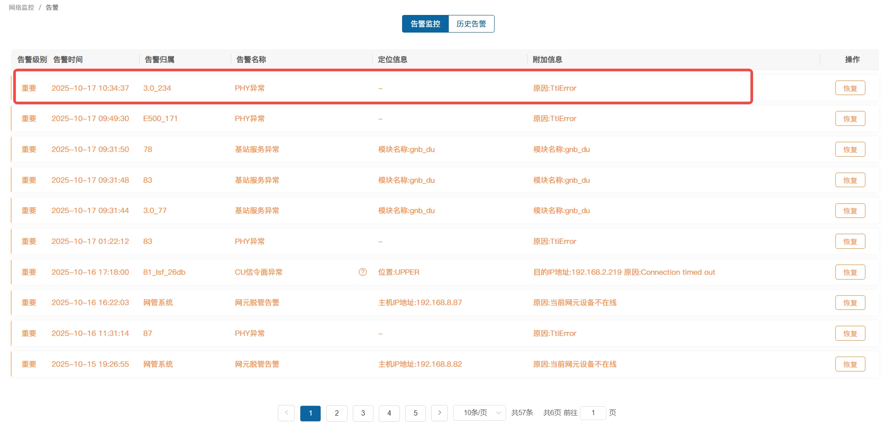Click help icon beside CU信令面异常 alarm
Screen dimensions: 894x438
point(362,272)
